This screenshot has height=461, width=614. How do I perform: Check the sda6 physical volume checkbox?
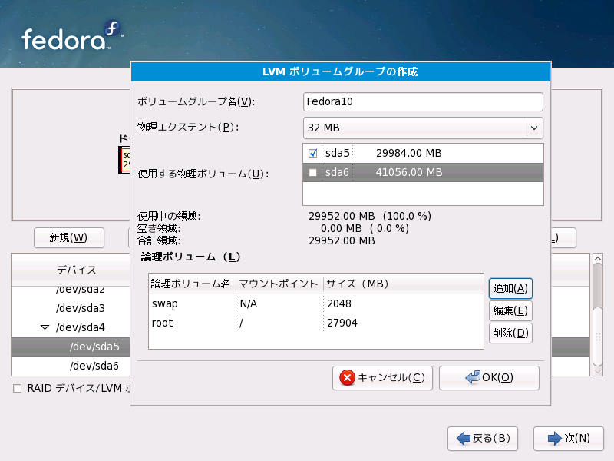coord(312,172)
